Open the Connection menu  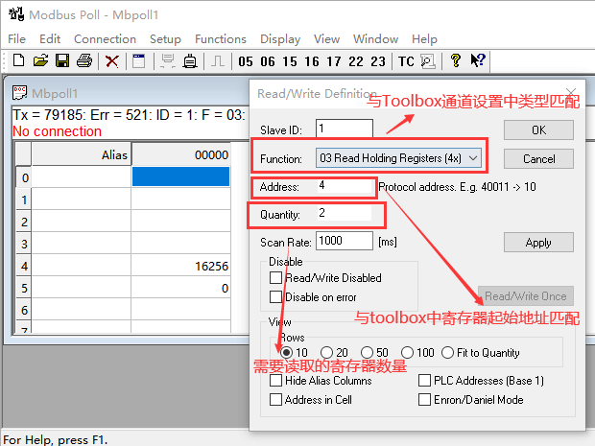point(105,39)
